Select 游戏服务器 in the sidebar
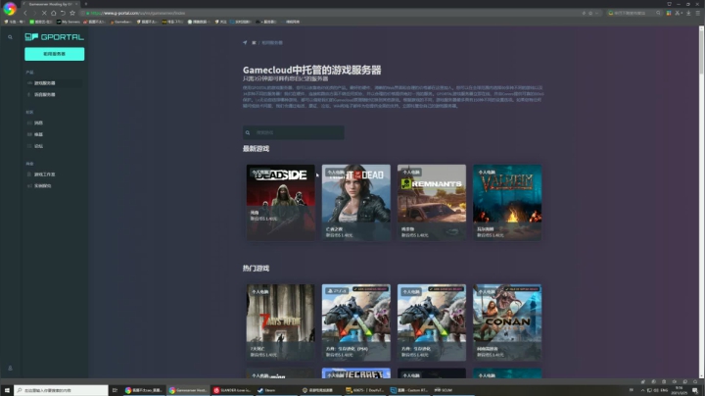The height and width of the screenshot is (396, 705). [x=54, y=83]
